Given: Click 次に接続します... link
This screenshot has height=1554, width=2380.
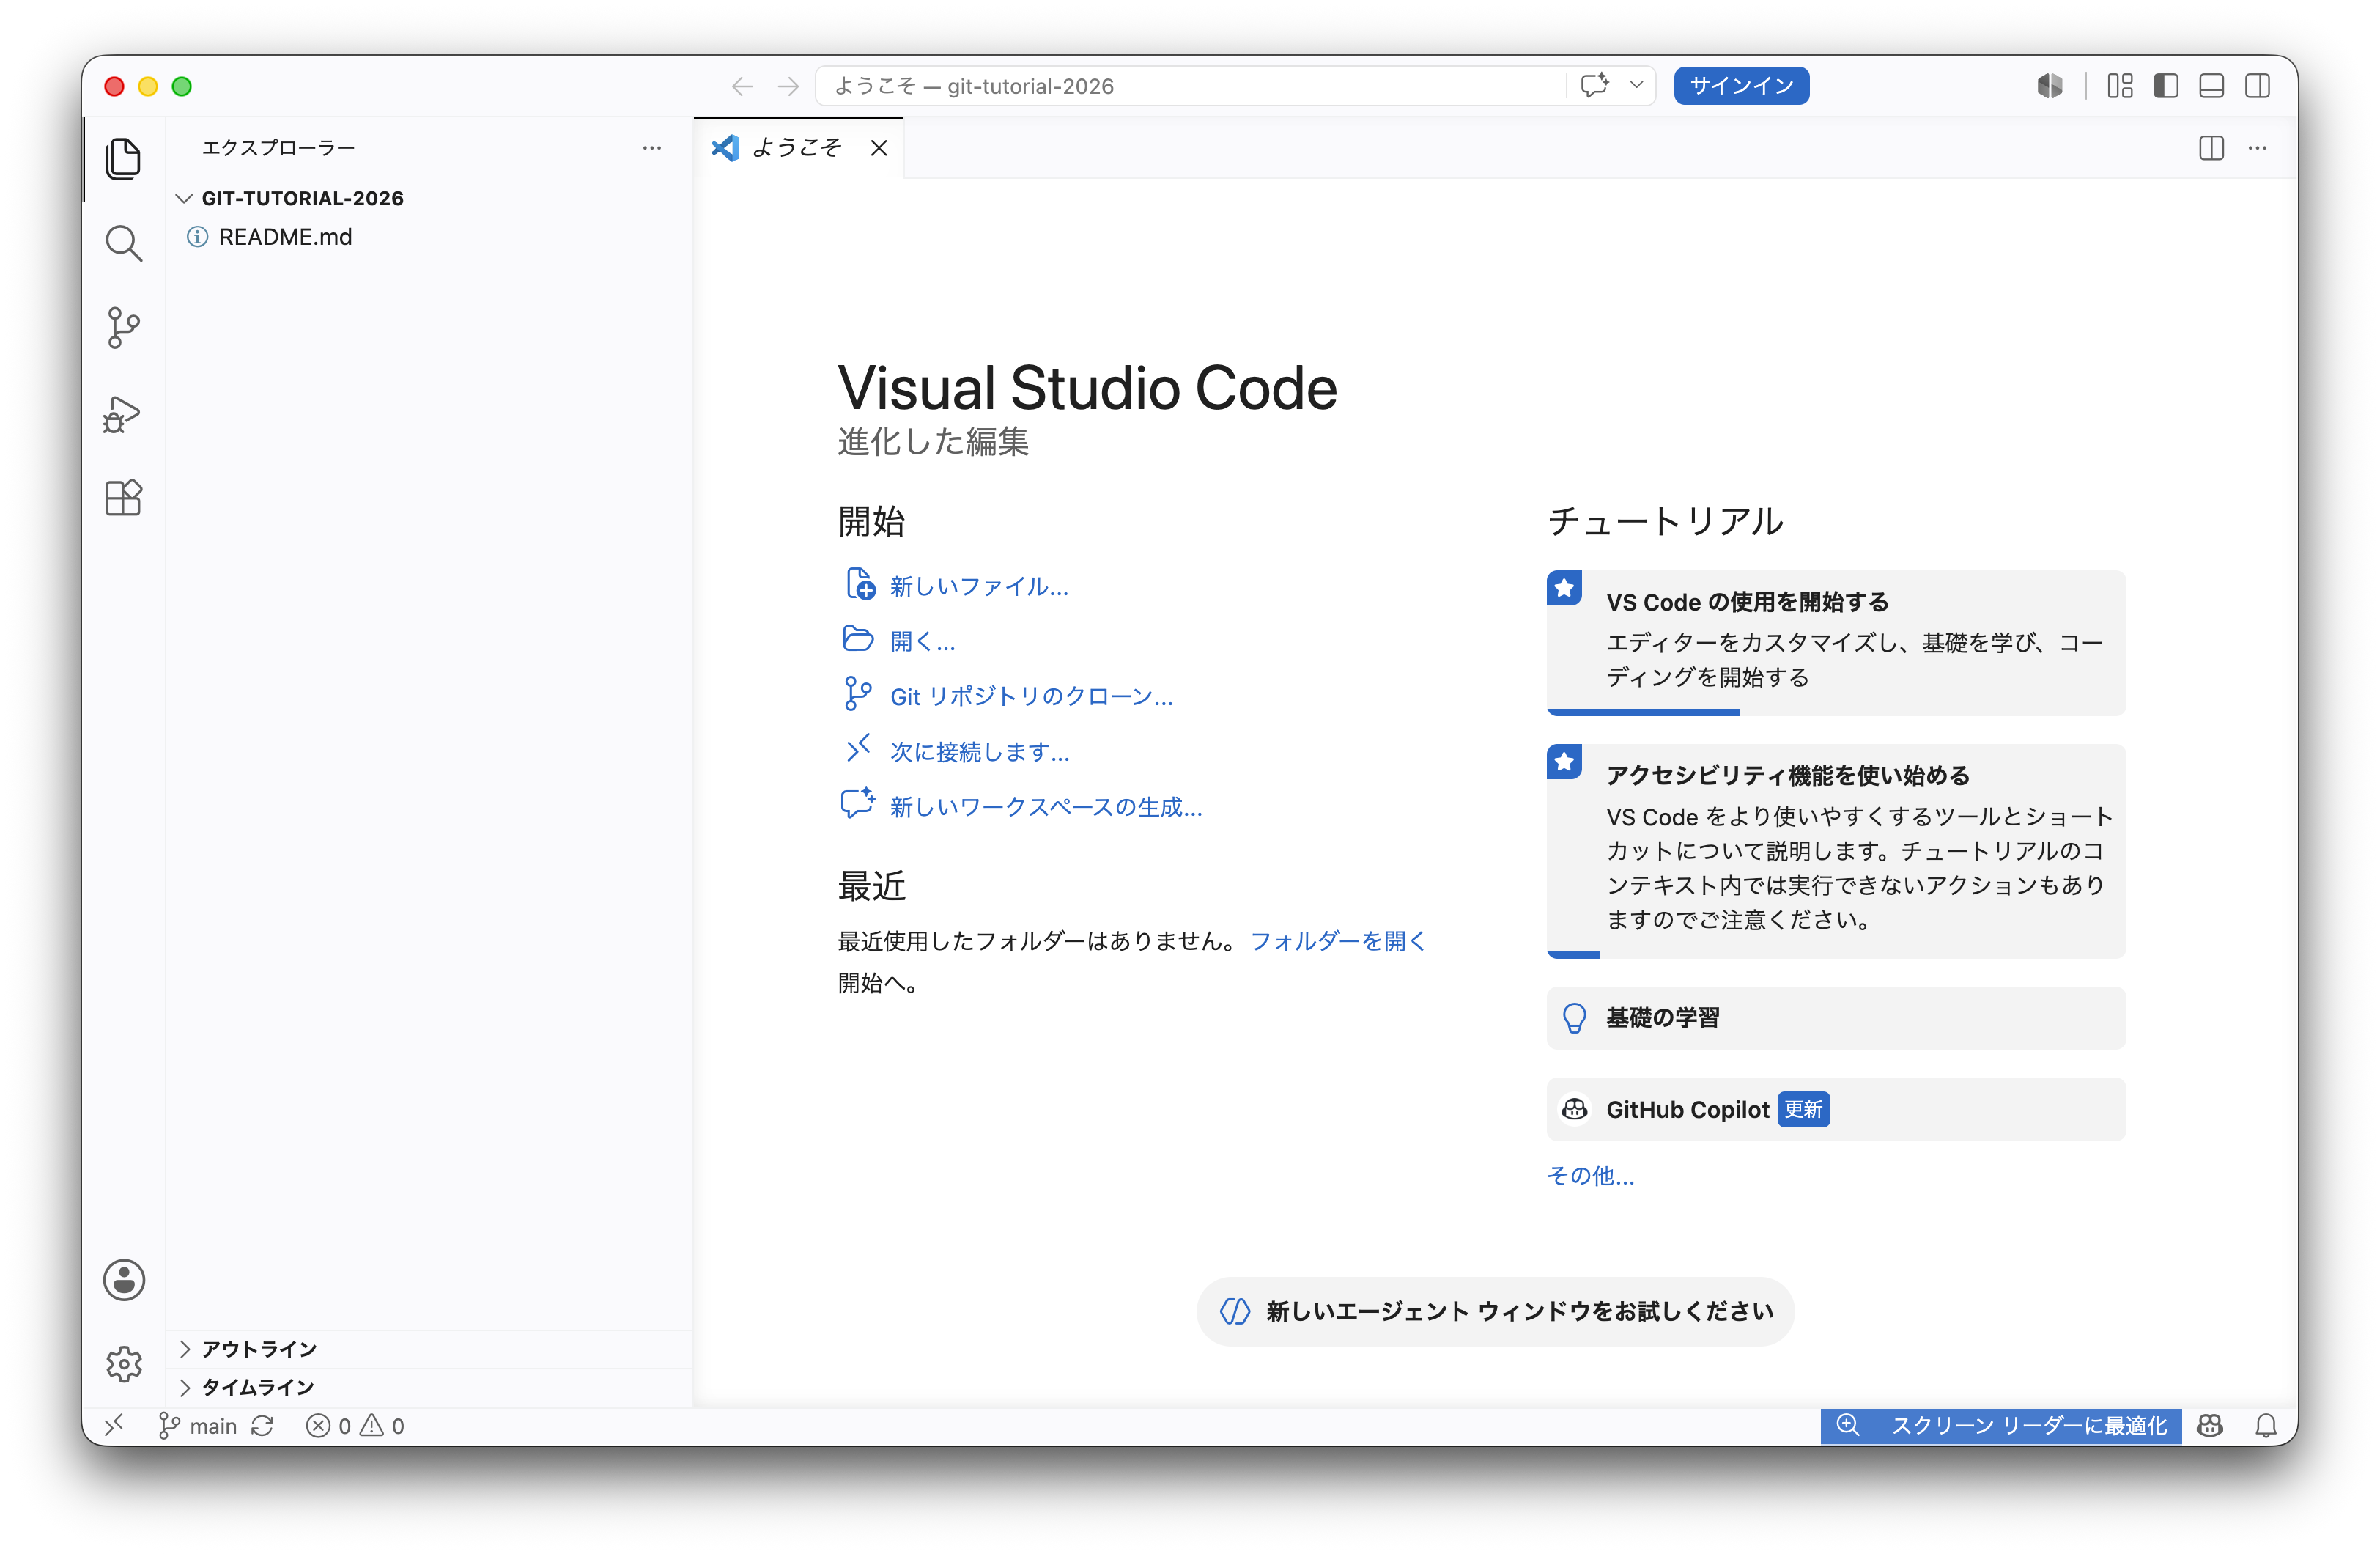Looking at the screenshot, I should click(x=980, y=751).
